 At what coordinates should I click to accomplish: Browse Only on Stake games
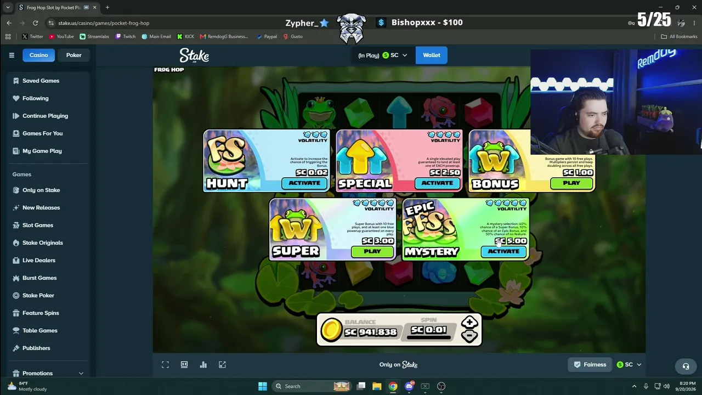point(48,190)
